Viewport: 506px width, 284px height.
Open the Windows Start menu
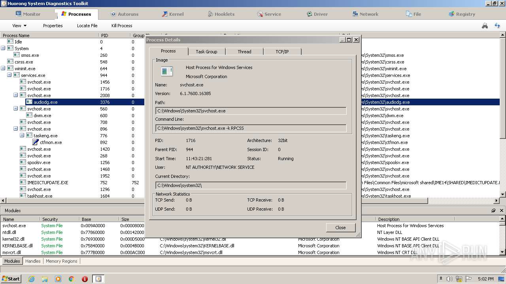pos(11,278)
